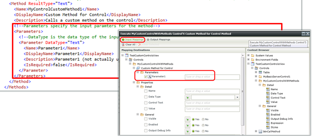Switch to the Output Mappings tab
The image size is (312, 136).
click(x=158, y=39)
